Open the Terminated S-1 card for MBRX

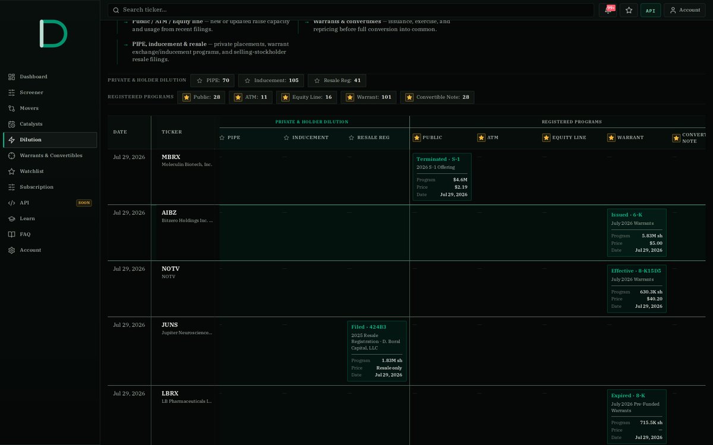tap(442, 177)
